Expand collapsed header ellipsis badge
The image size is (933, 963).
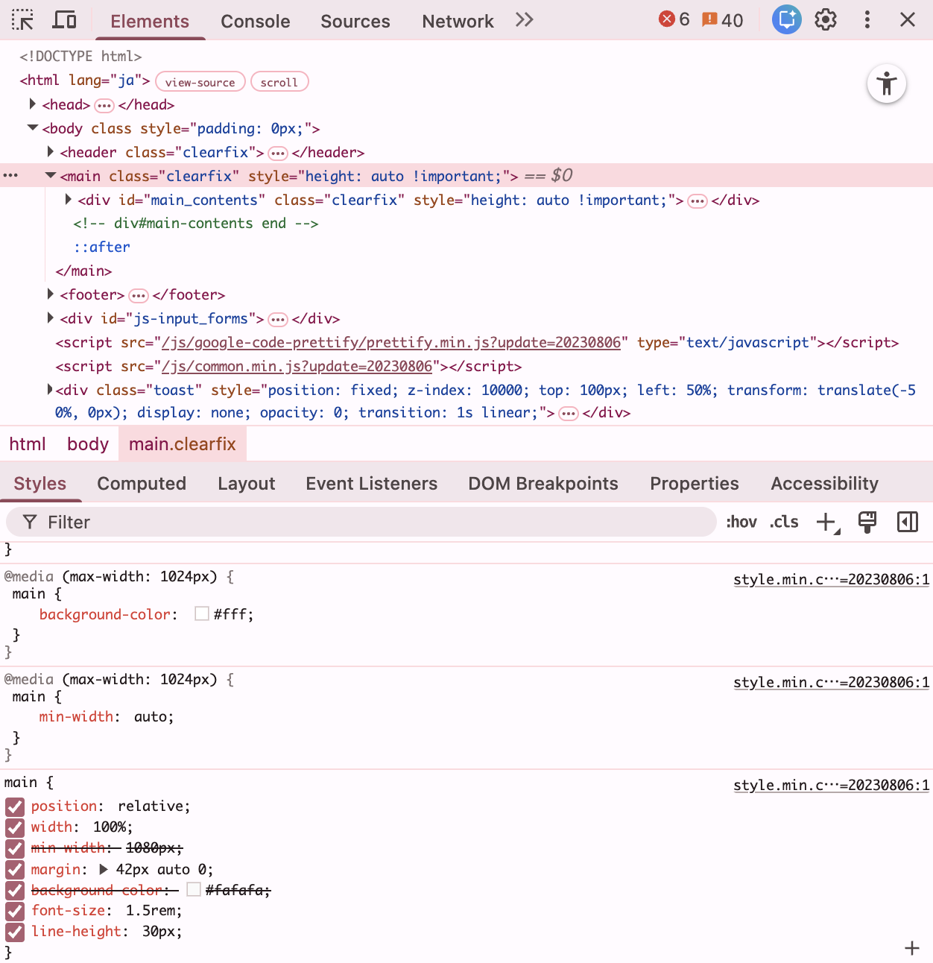tap(278, 154)
